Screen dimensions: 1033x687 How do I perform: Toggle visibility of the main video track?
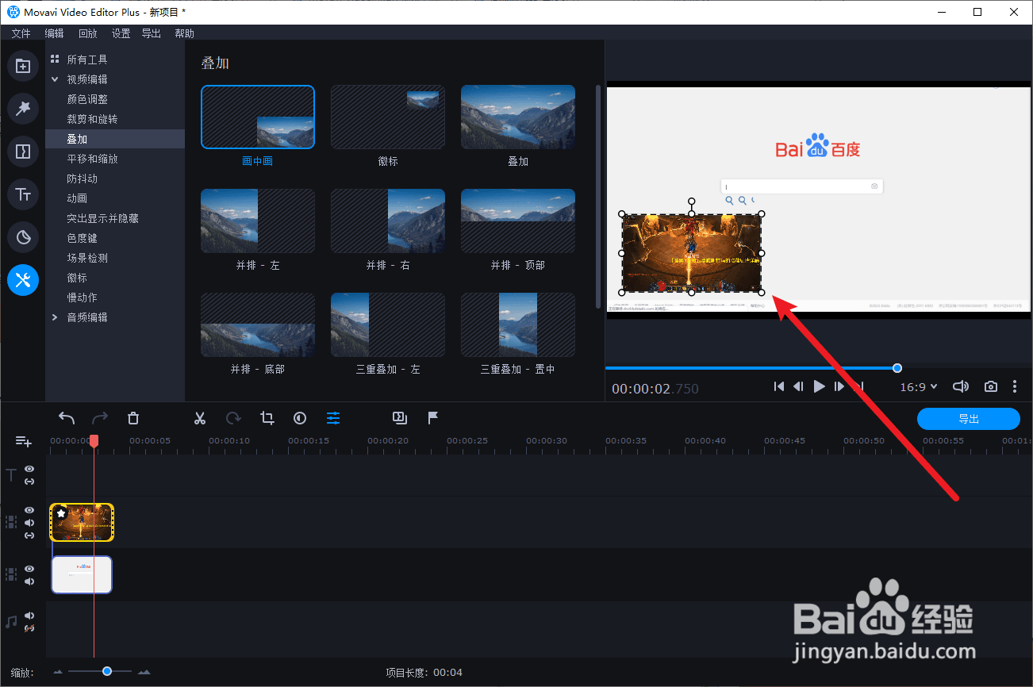pos(29,569)
